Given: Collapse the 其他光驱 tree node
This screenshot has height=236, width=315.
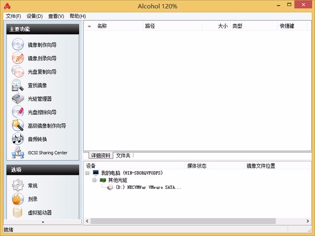Looking at the screenshot, I should [95, 180].
